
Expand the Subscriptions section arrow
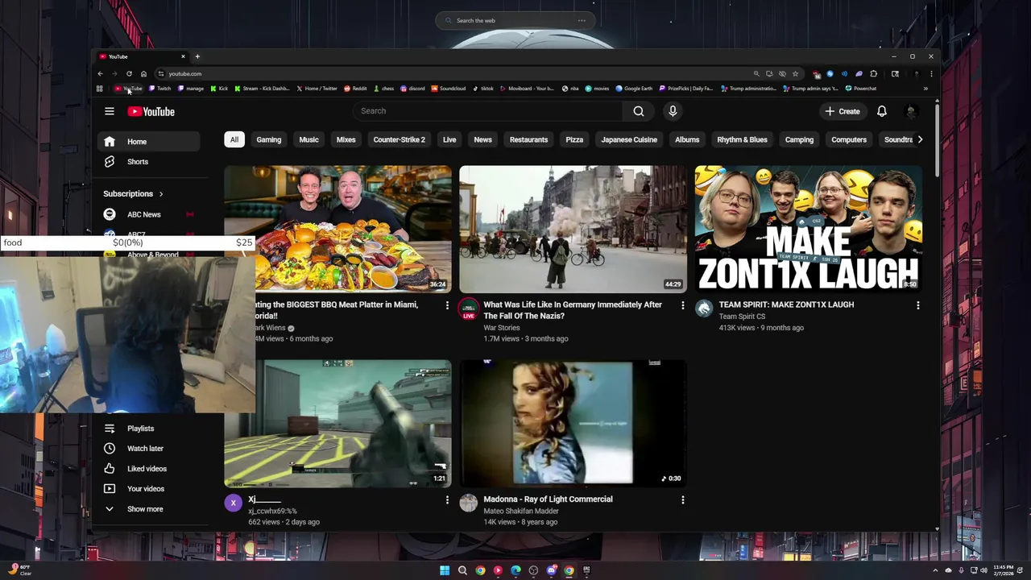click(160, 194)
